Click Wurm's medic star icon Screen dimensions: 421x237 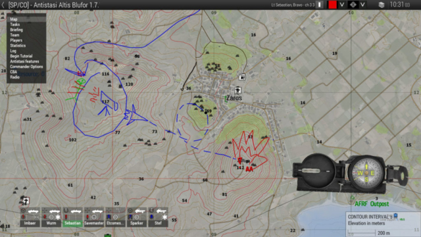[58, 217]
